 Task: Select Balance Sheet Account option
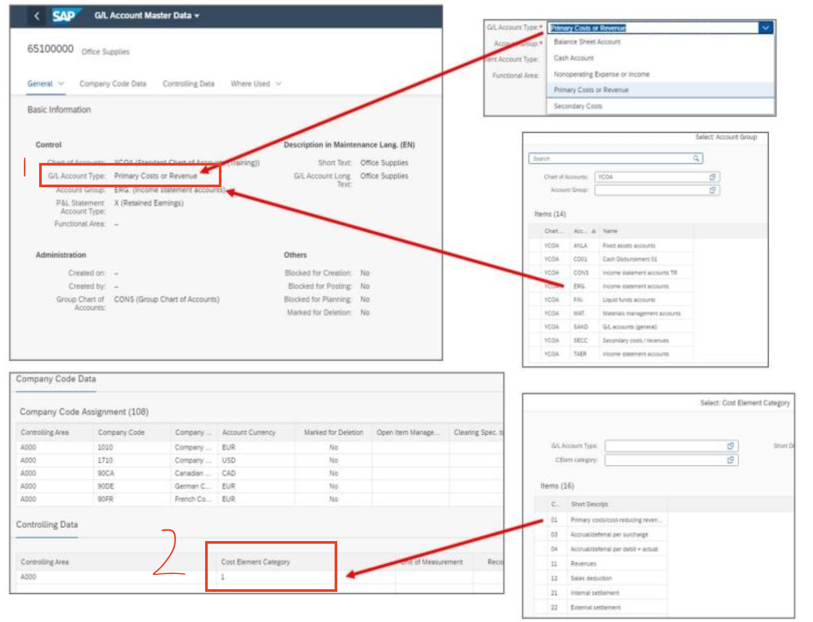tap(661, 42)
